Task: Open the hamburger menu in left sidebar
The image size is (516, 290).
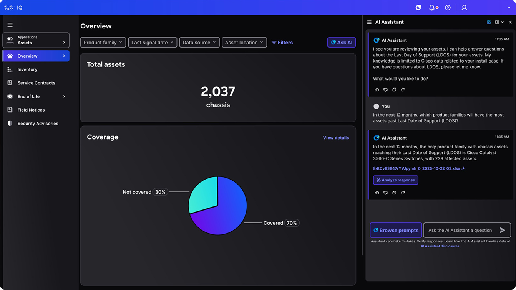Action: [10, 25]
